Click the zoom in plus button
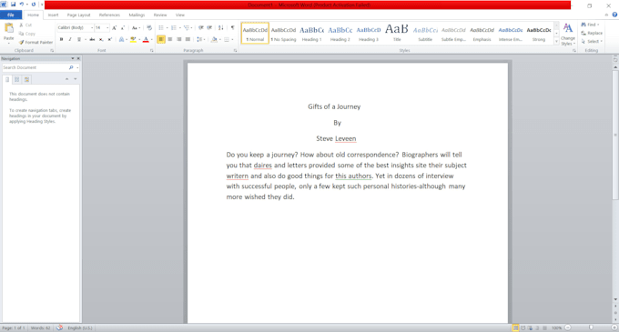619x332 pixels. (x=614, y=327)
